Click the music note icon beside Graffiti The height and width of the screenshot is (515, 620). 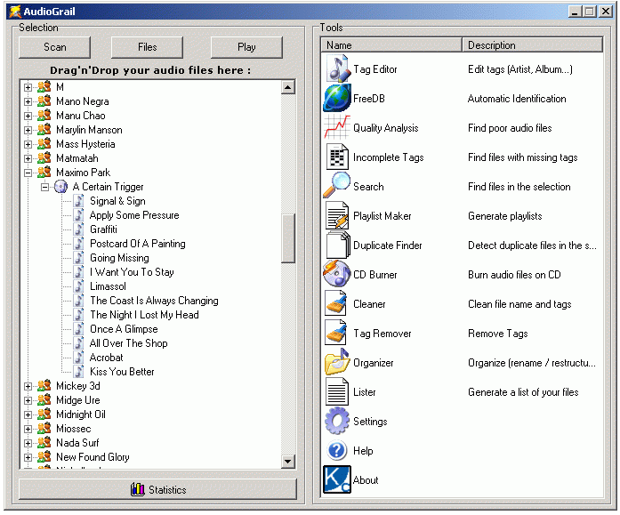click(x=78, y=229)
